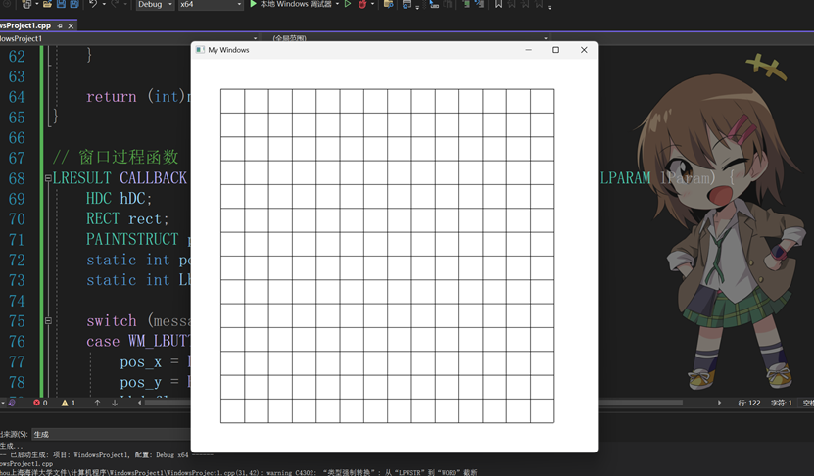Click the My Windows title bar icon
This screenshot has height=476, width=814.
tap(200, 50)
